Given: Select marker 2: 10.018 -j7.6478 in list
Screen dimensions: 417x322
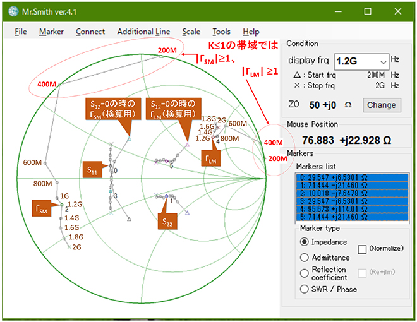Looking at the screenshot, I should (352, 193).
